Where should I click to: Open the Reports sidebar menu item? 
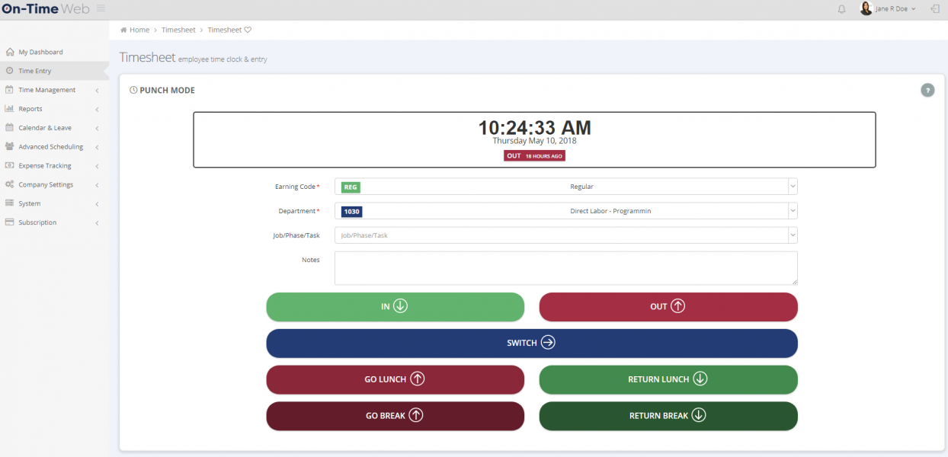[55, 109]
